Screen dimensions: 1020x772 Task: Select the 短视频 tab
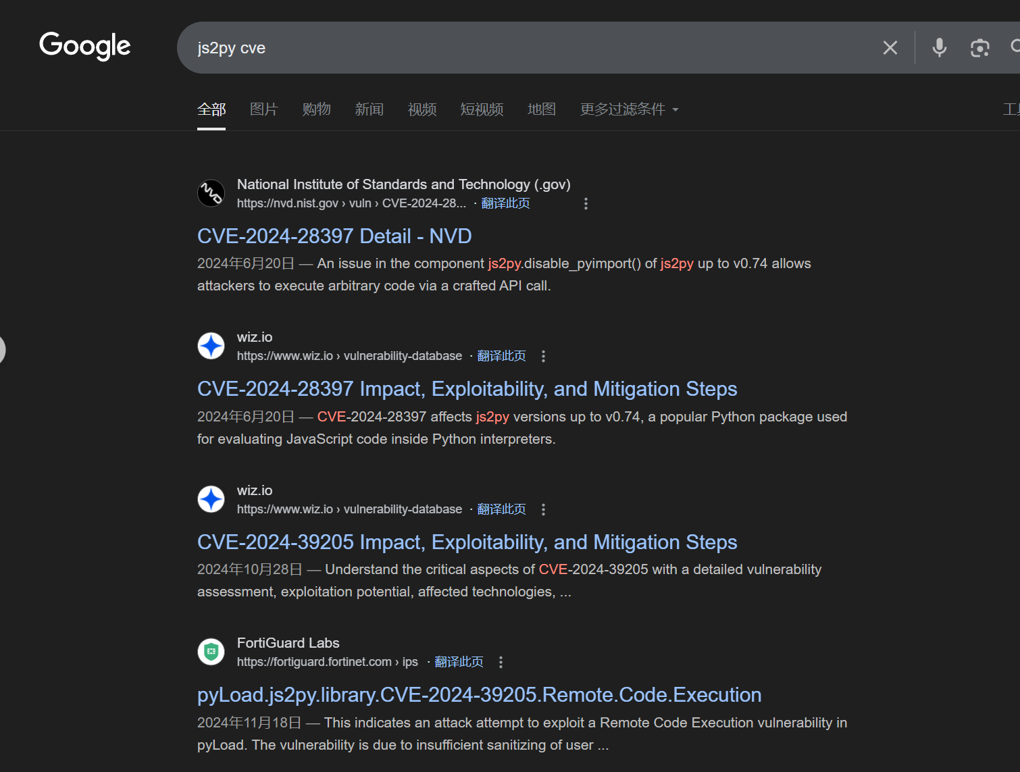tap(482, 109)
